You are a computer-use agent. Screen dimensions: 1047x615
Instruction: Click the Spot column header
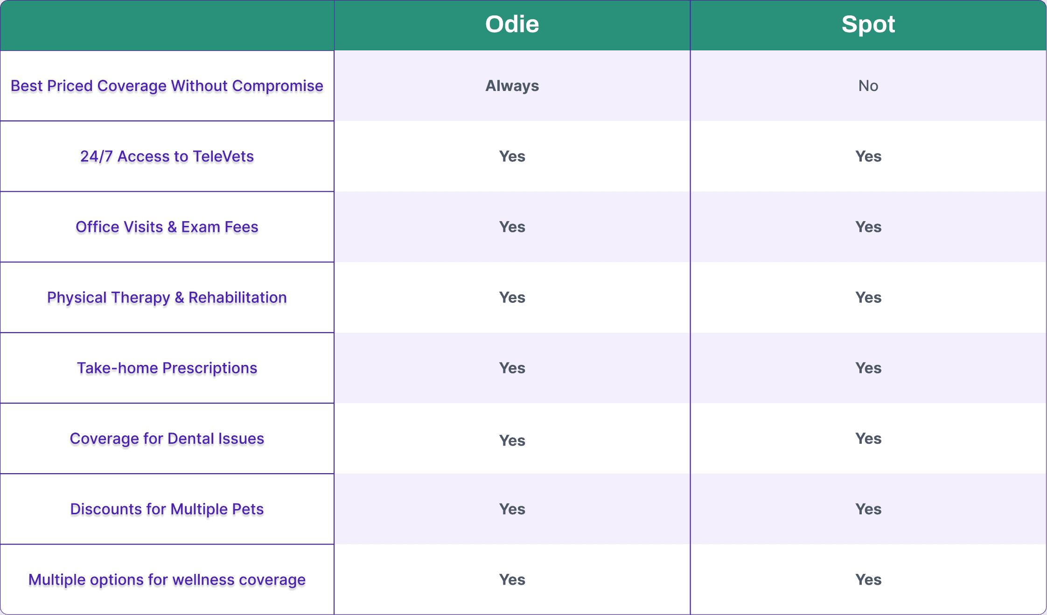[x=868, y=24]
